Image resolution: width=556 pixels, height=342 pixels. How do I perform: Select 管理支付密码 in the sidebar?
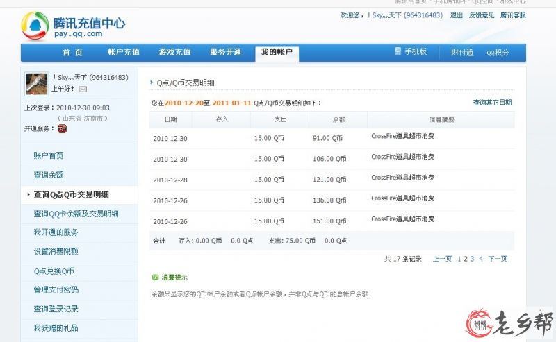(56, 289)
